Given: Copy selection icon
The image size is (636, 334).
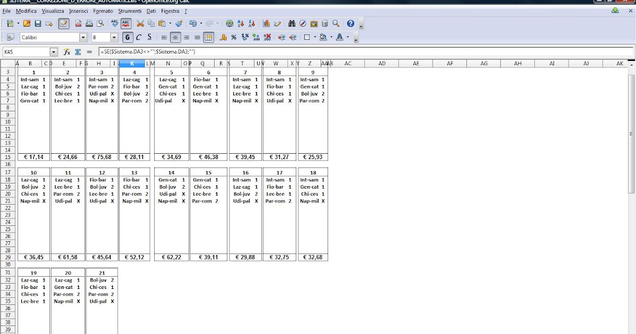Looking at the screenshot, I should (x=152, y=23).
